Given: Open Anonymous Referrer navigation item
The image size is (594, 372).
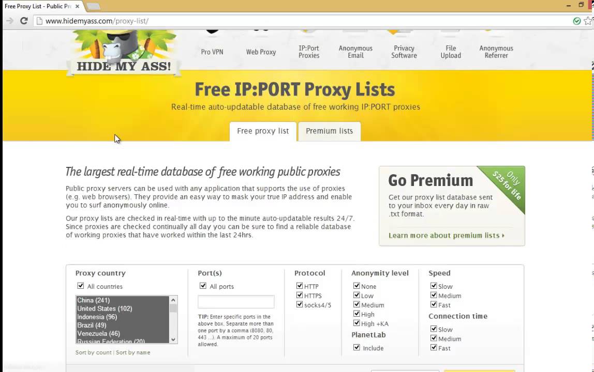Looking at the screenshot, I should coord(496,52).
